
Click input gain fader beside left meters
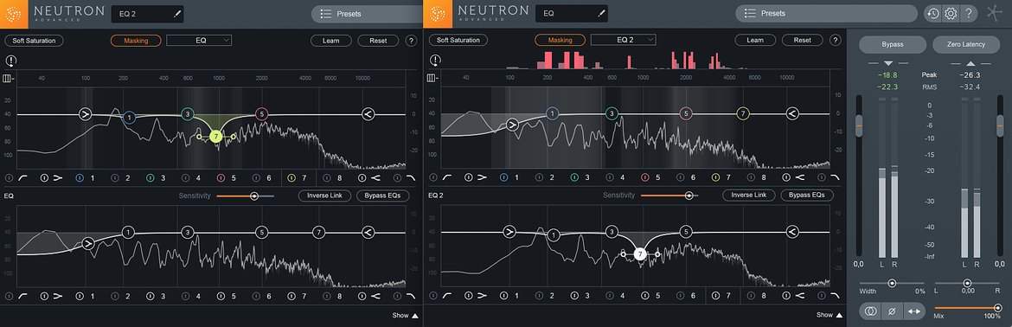pos(859,125)
